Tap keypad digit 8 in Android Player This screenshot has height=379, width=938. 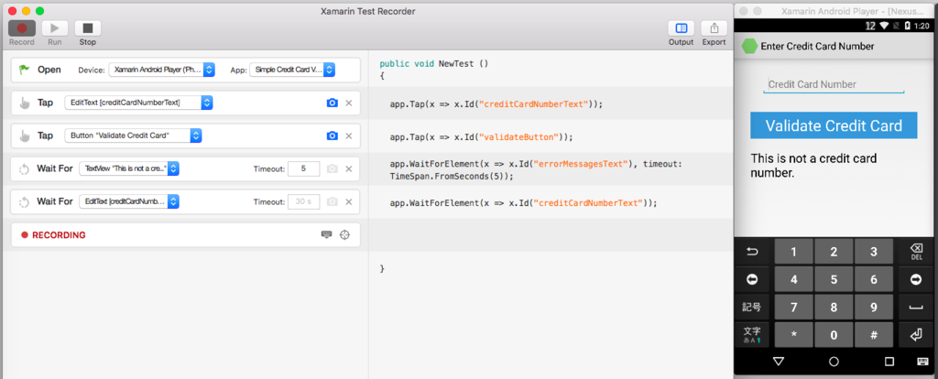834,308
